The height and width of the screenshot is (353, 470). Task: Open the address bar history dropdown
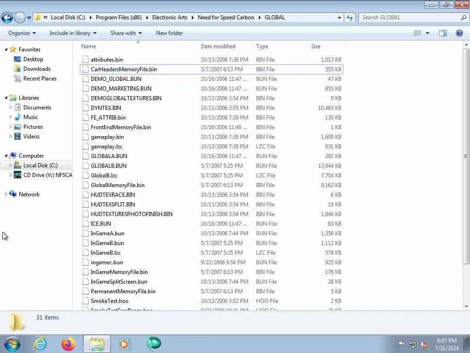click(339, 18)
